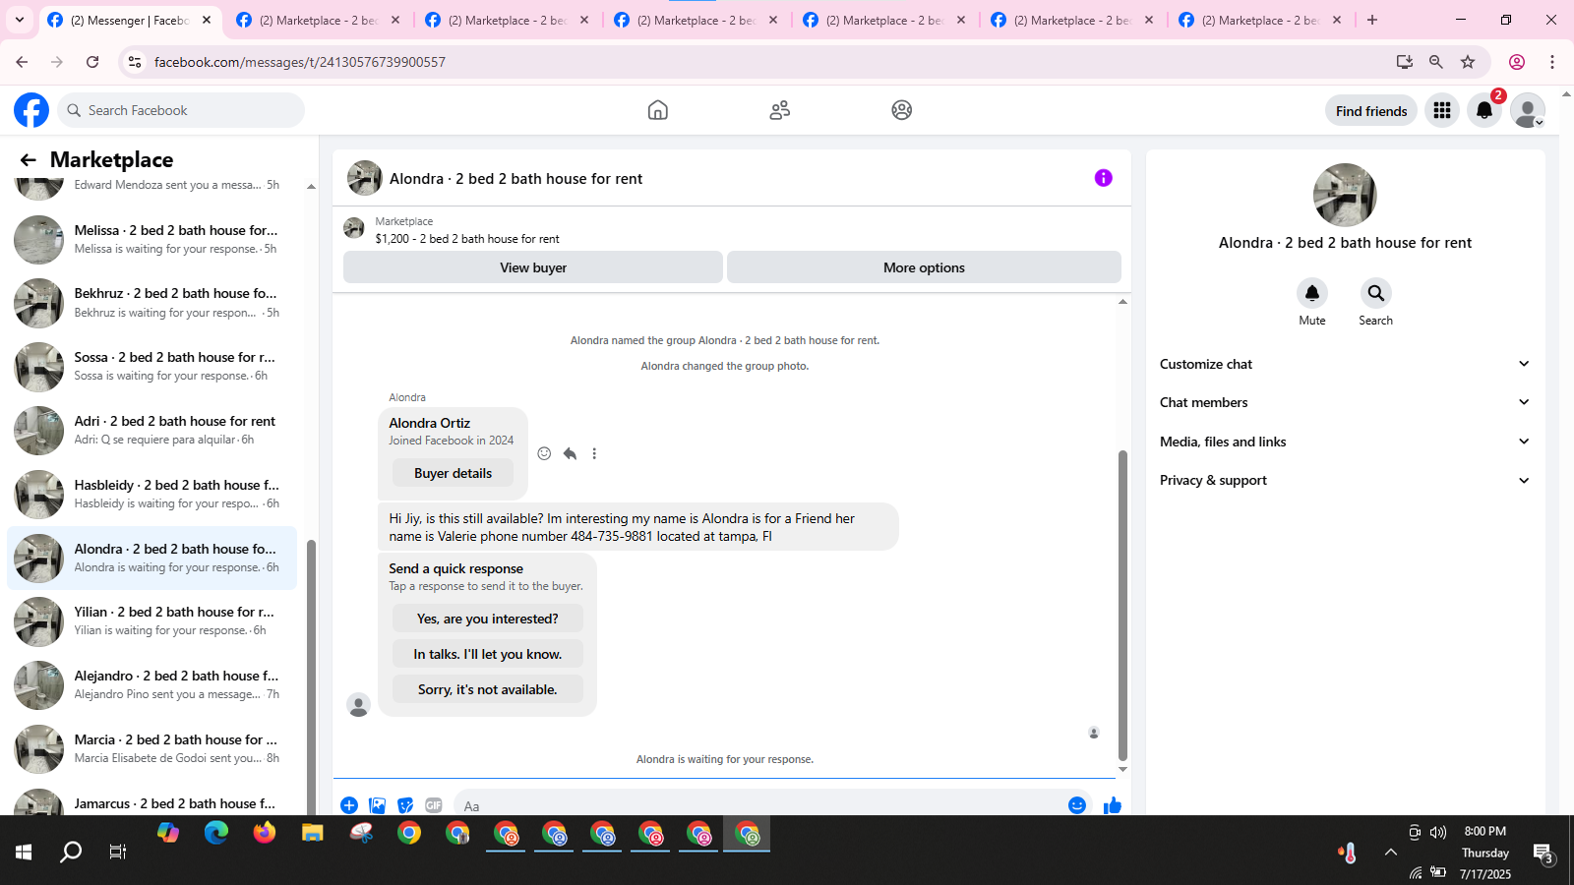Open the Facebook Home feed icon
Image resolution: width=1574 pixels, height=885 pixels.
coord(658,110)
